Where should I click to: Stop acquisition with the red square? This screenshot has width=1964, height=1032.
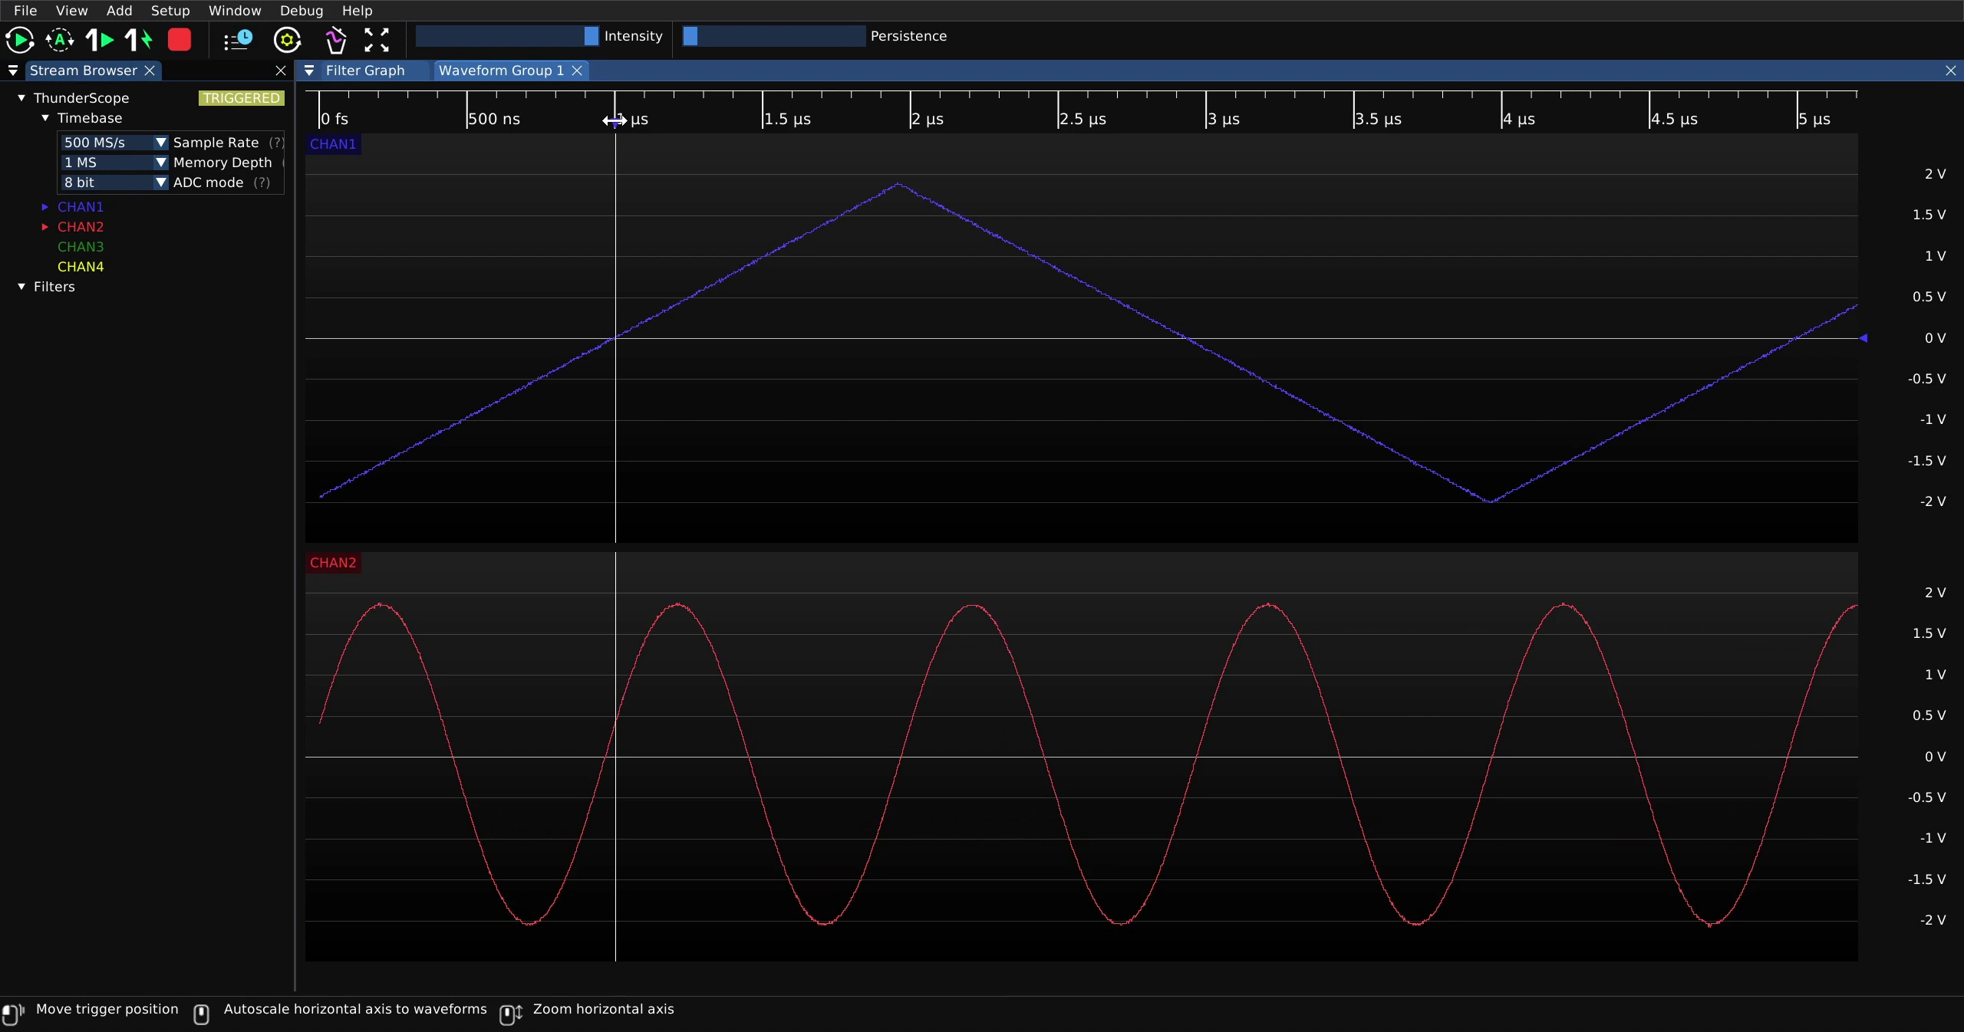click(x=180, y=40)
